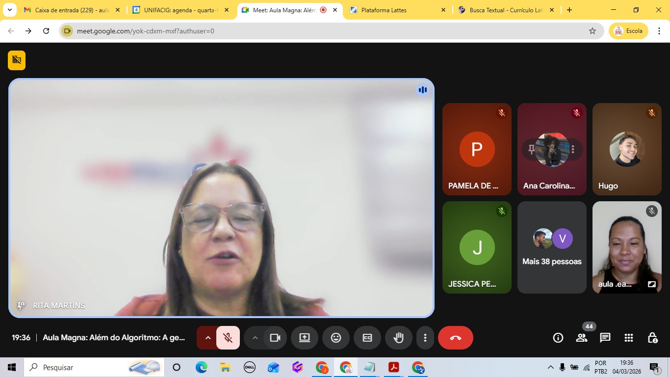This screenshot has width=670, height=377.
Task: Open meeting details info icon
Action: click(x=558, y=338)
